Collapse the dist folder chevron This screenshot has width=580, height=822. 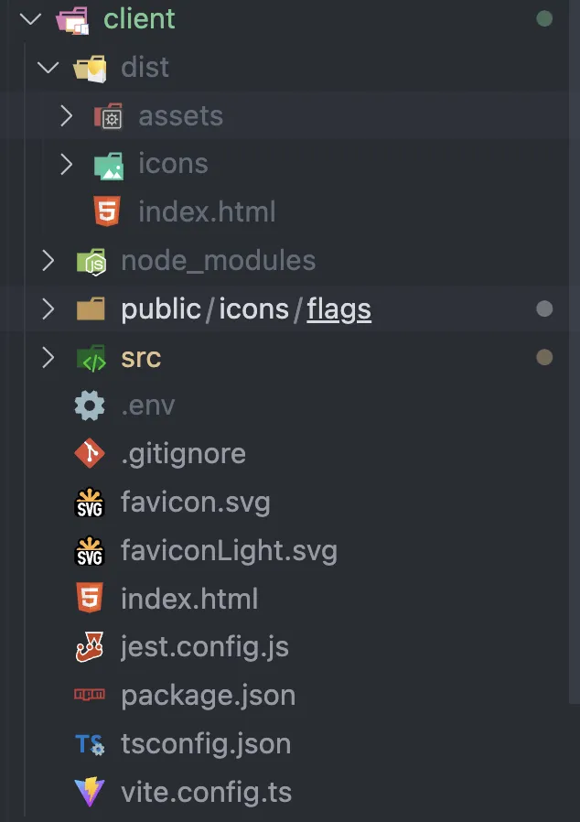click(x=48, y=67)
